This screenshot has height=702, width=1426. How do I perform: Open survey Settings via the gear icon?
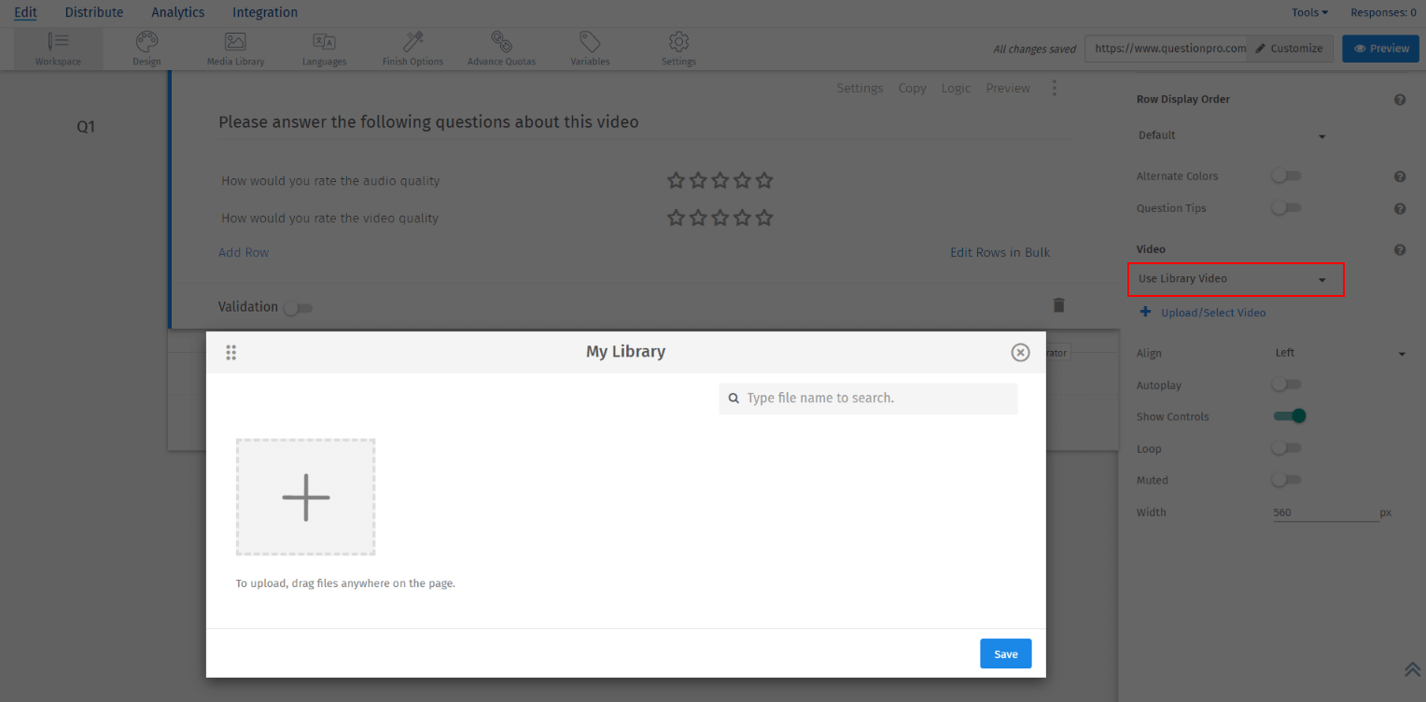point(678,48)
